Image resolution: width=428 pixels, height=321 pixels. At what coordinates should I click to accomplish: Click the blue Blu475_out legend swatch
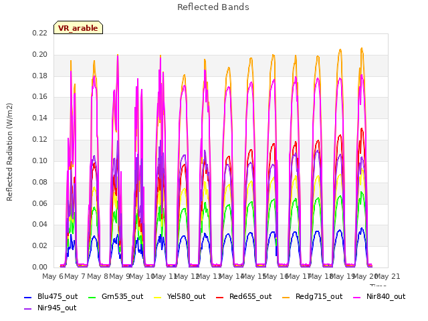(x=28, y=297)
